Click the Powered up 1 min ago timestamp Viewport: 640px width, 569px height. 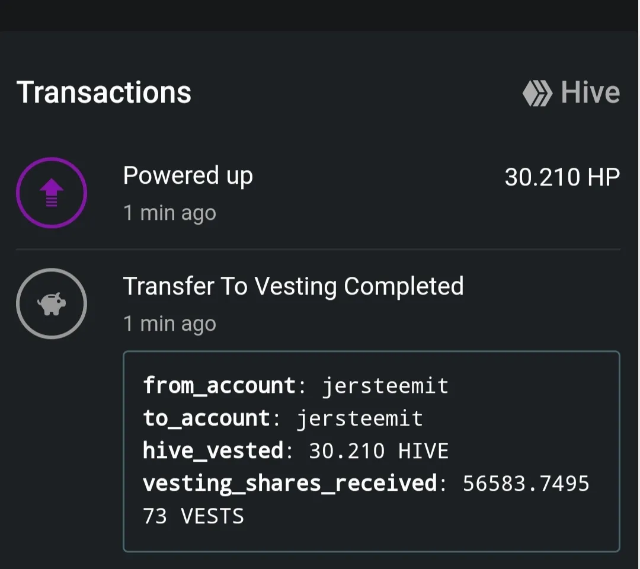[169, 213]
